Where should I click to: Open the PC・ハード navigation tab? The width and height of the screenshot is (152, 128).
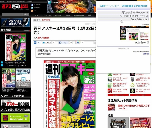click(x=47, y=15)
